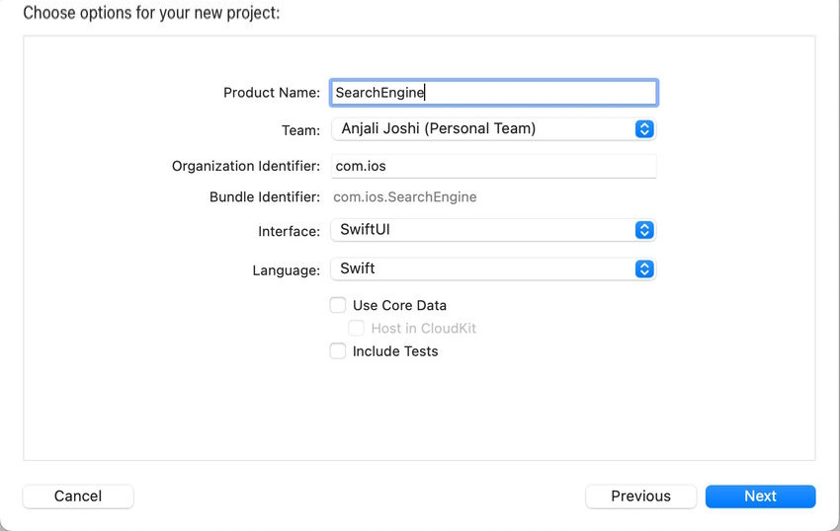Screen dimensions: 840x531
Task: Expand the Interface dropdown showing SwiftUI
Action: tap(484, 230)
